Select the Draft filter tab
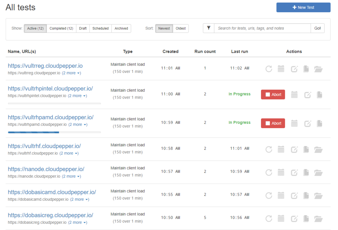Screen dimensions: 338x230 point(83,28)
